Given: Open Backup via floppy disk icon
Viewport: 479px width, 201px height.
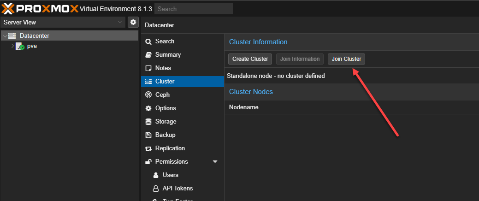Looking at the screenshot, I should (148, 135).
